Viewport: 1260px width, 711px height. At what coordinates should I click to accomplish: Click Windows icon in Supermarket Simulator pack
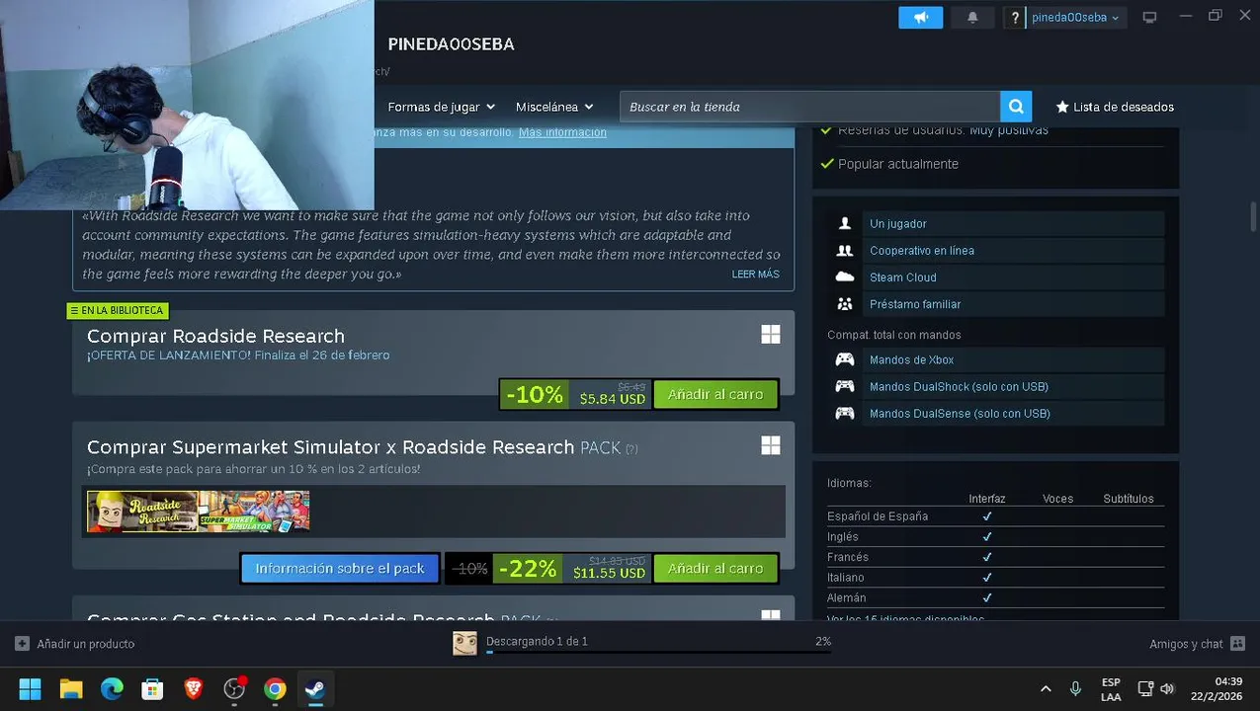[x=771, y=446]
